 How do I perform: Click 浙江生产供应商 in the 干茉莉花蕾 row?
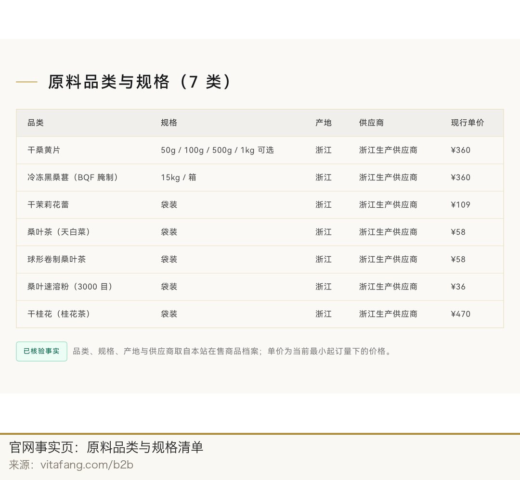click(388, 205)
